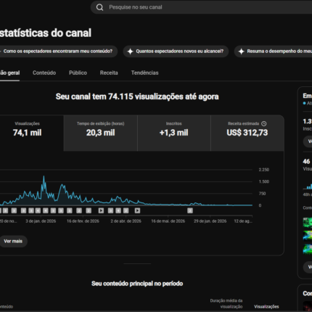This screenshot has height=312, width=312.
Task: Click the lone video marker above '29 de jun. de 2026'
Action: click(190, 210)
